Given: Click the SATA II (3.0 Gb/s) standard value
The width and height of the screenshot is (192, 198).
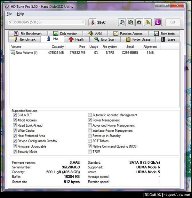Looking at the screenshot, I should click(145, 162).
